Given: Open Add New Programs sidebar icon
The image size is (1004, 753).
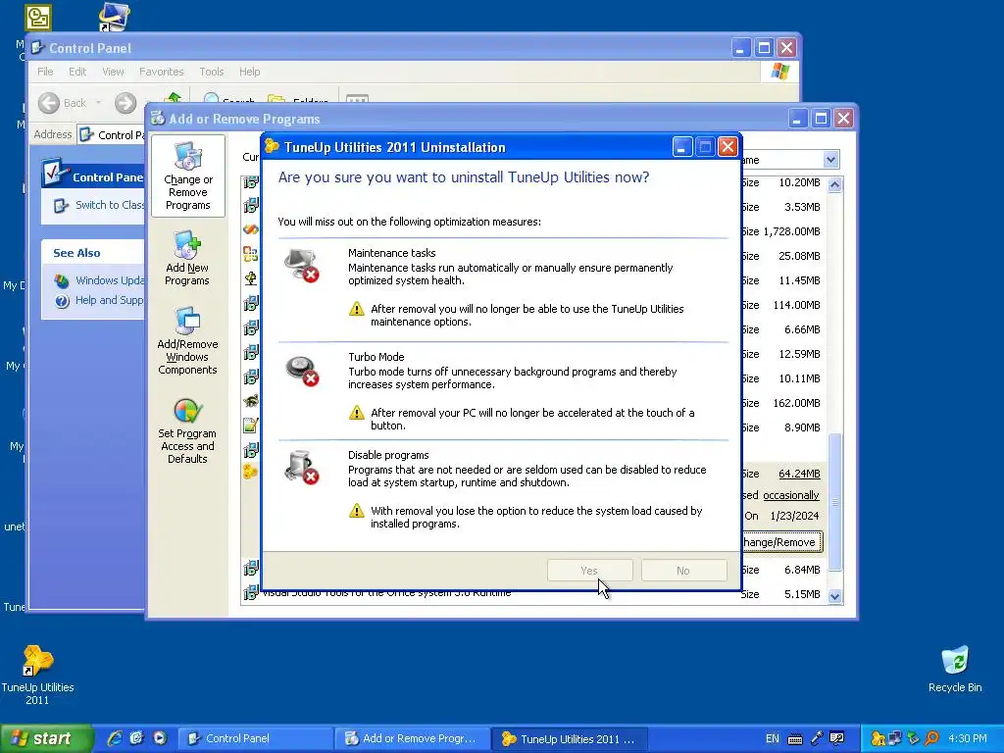Looking at the screenshot, I should click(187, 258).
